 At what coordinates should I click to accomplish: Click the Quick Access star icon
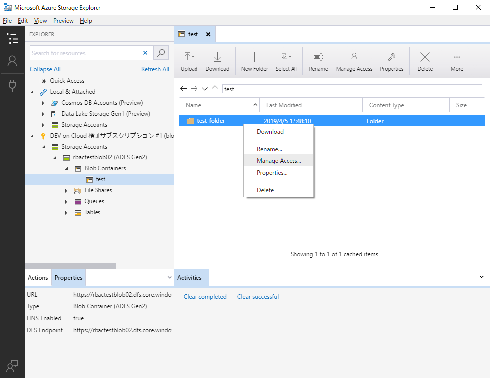point(43,81)
